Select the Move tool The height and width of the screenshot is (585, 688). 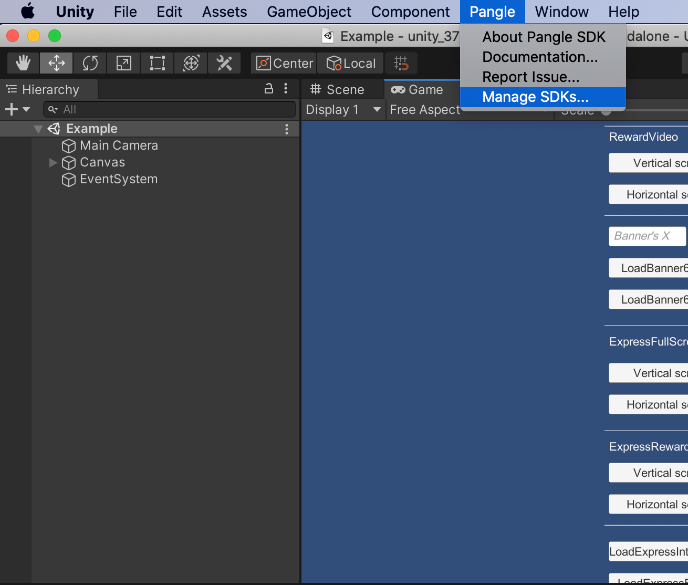pyautogui.click(x=57, y=64)
